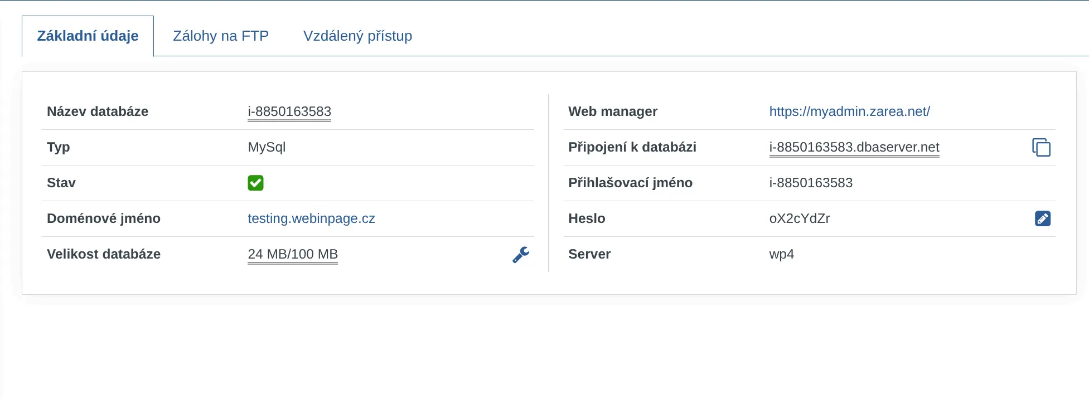Viewport: 1089px width, 399px height.
Task: Click the i-8850163583.dbaserver.net connection host
Action: [854, 147]
